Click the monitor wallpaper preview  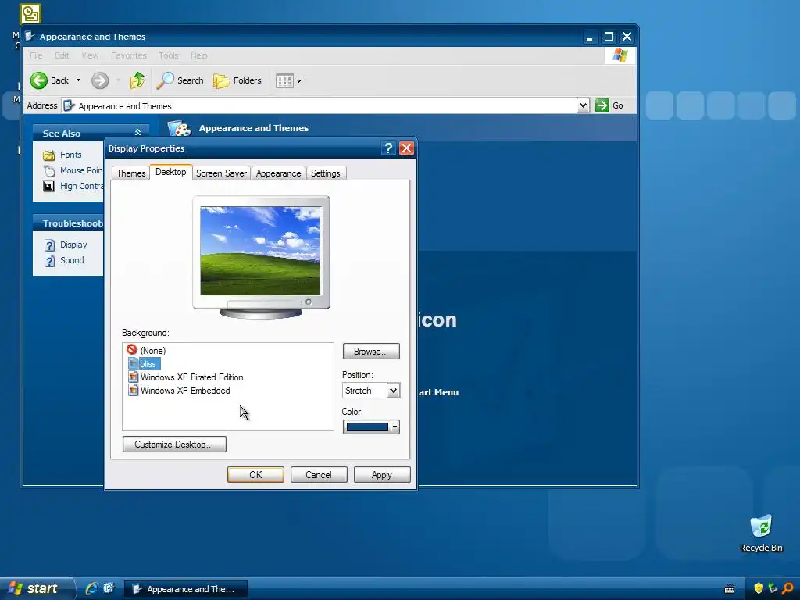pyautogui.click(x=260, y=251)
